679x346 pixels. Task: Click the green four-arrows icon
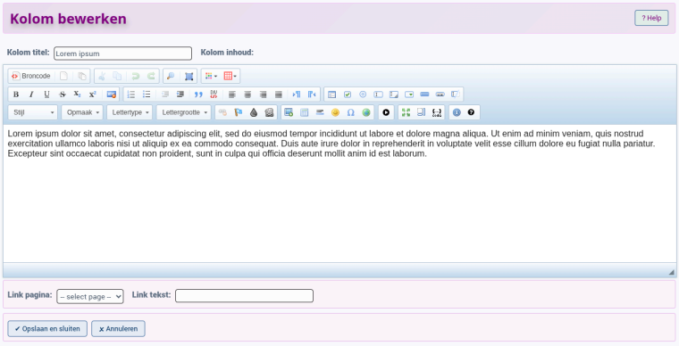click(x=406, y=112)
